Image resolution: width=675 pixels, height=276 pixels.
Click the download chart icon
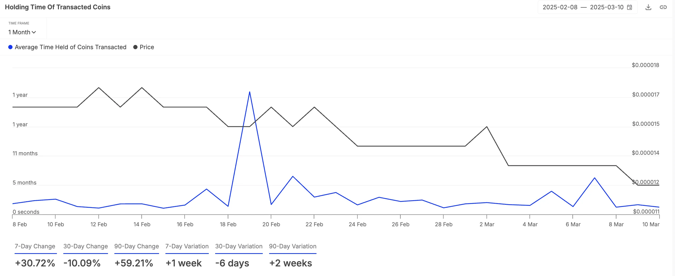pyautogui.click(x=648, y=7)
